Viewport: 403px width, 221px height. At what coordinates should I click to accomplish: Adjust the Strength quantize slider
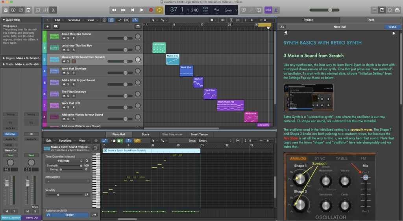pyautogui.click(x=71, y=166)
